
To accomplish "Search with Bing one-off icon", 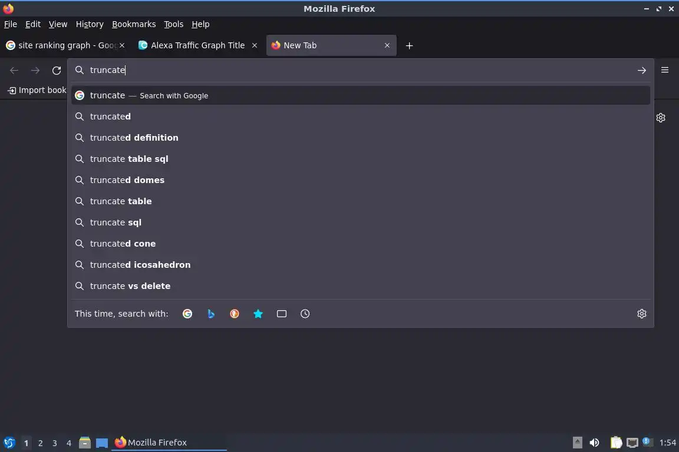I will click(211, 314).
